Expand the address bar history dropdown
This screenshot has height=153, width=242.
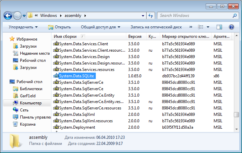click(143, 16)
